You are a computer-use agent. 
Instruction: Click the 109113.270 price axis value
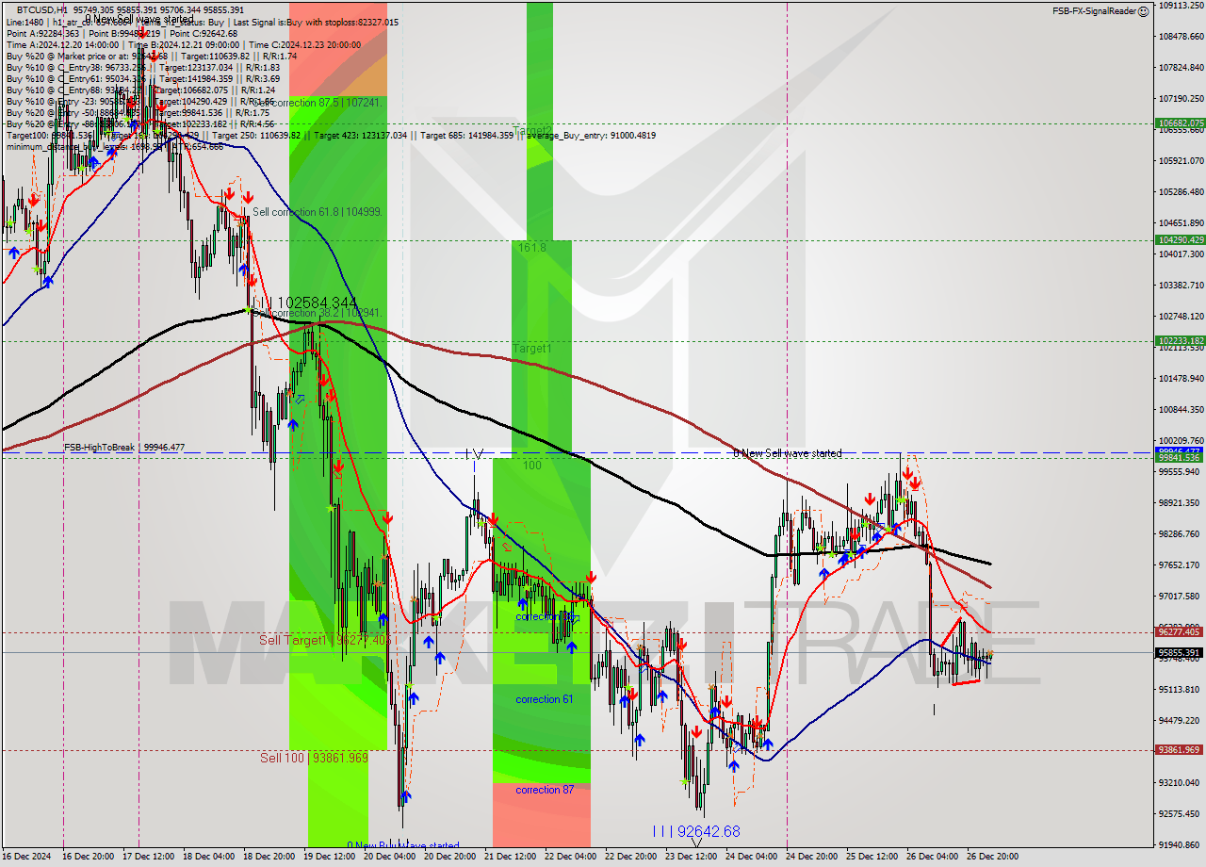1181,5
